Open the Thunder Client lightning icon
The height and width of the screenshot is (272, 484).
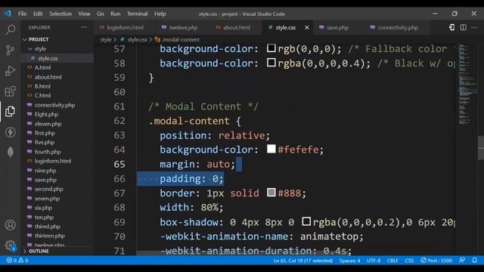(x=10, y=132)
